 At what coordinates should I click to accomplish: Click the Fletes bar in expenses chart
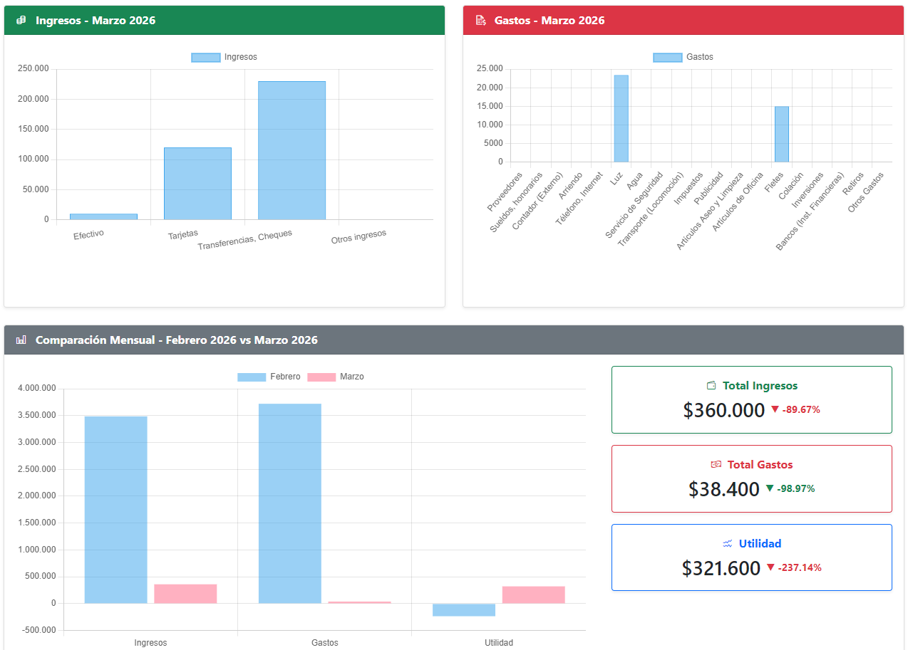(x=782, y=135)
